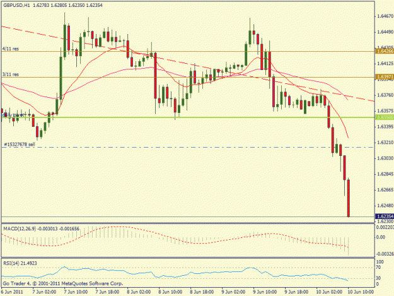
Task: Click the -0.00326 MACD scale value
Action: click(x=385, y=254)
